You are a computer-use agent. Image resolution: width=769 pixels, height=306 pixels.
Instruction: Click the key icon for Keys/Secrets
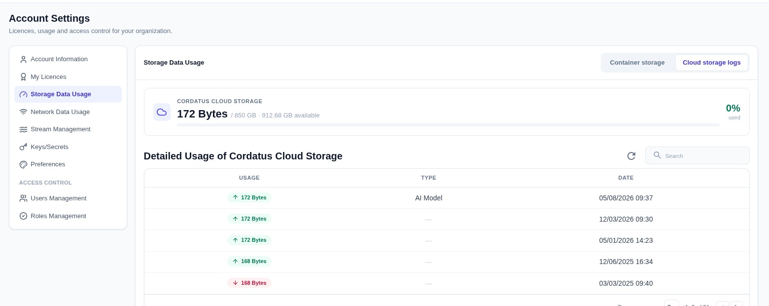pos(23,147)
